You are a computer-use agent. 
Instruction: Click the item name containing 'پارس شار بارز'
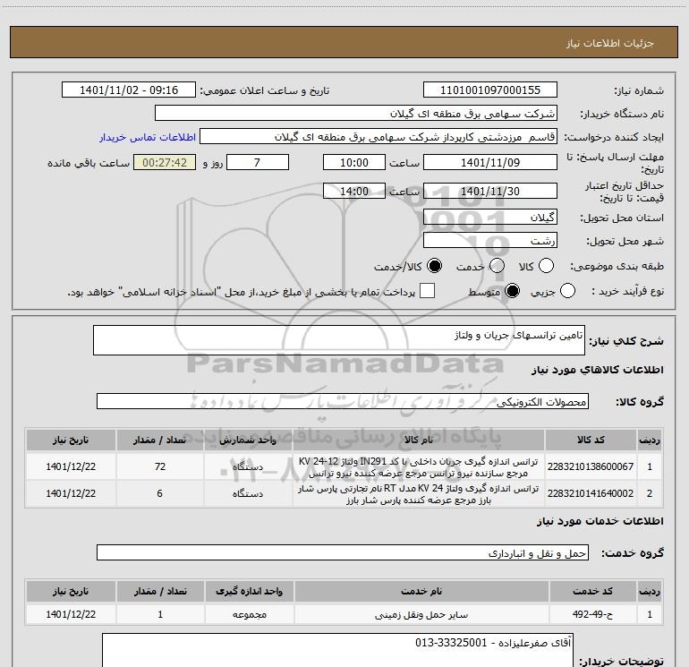click(419, 494)
